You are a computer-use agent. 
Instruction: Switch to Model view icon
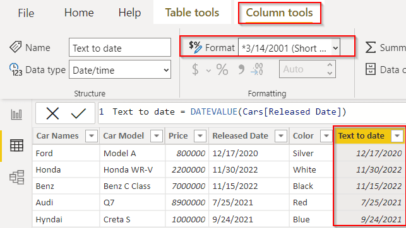point(17,177)
